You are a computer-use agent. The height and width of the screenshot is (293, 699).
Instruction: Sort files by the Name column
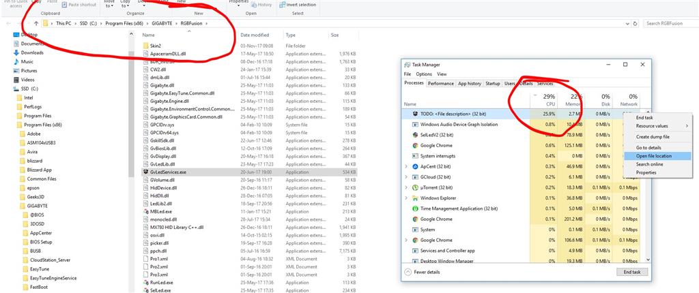coord(149,35)
